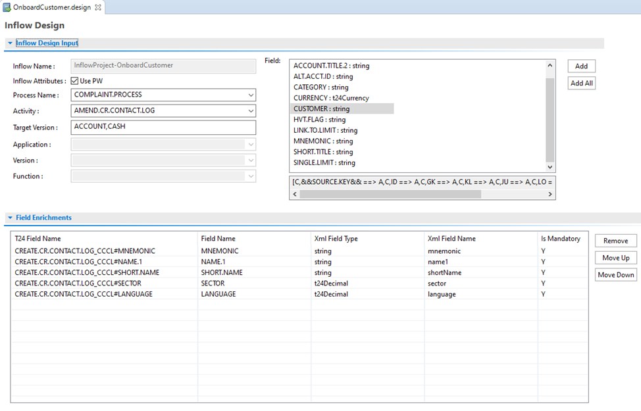Click the Is Mandatory column header

tap(560, 239)
